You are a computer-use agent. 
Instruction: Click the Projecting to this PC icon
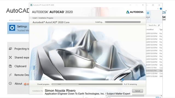[x=10, y=49]
